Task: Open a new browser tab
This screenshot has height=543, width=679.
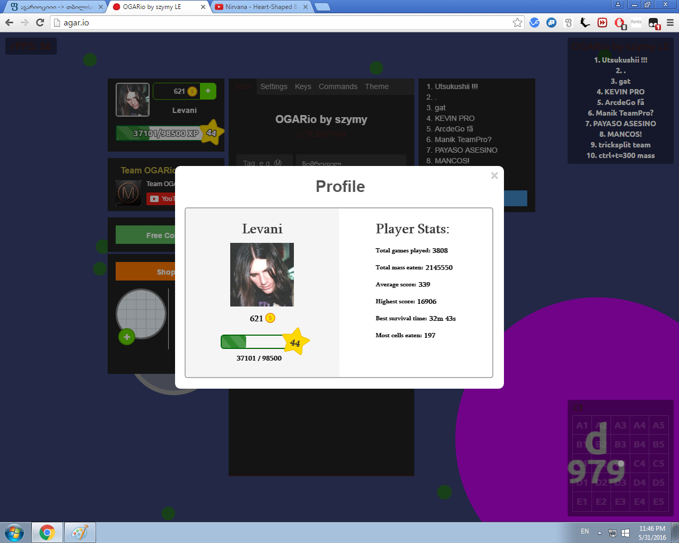Action: 322,7
